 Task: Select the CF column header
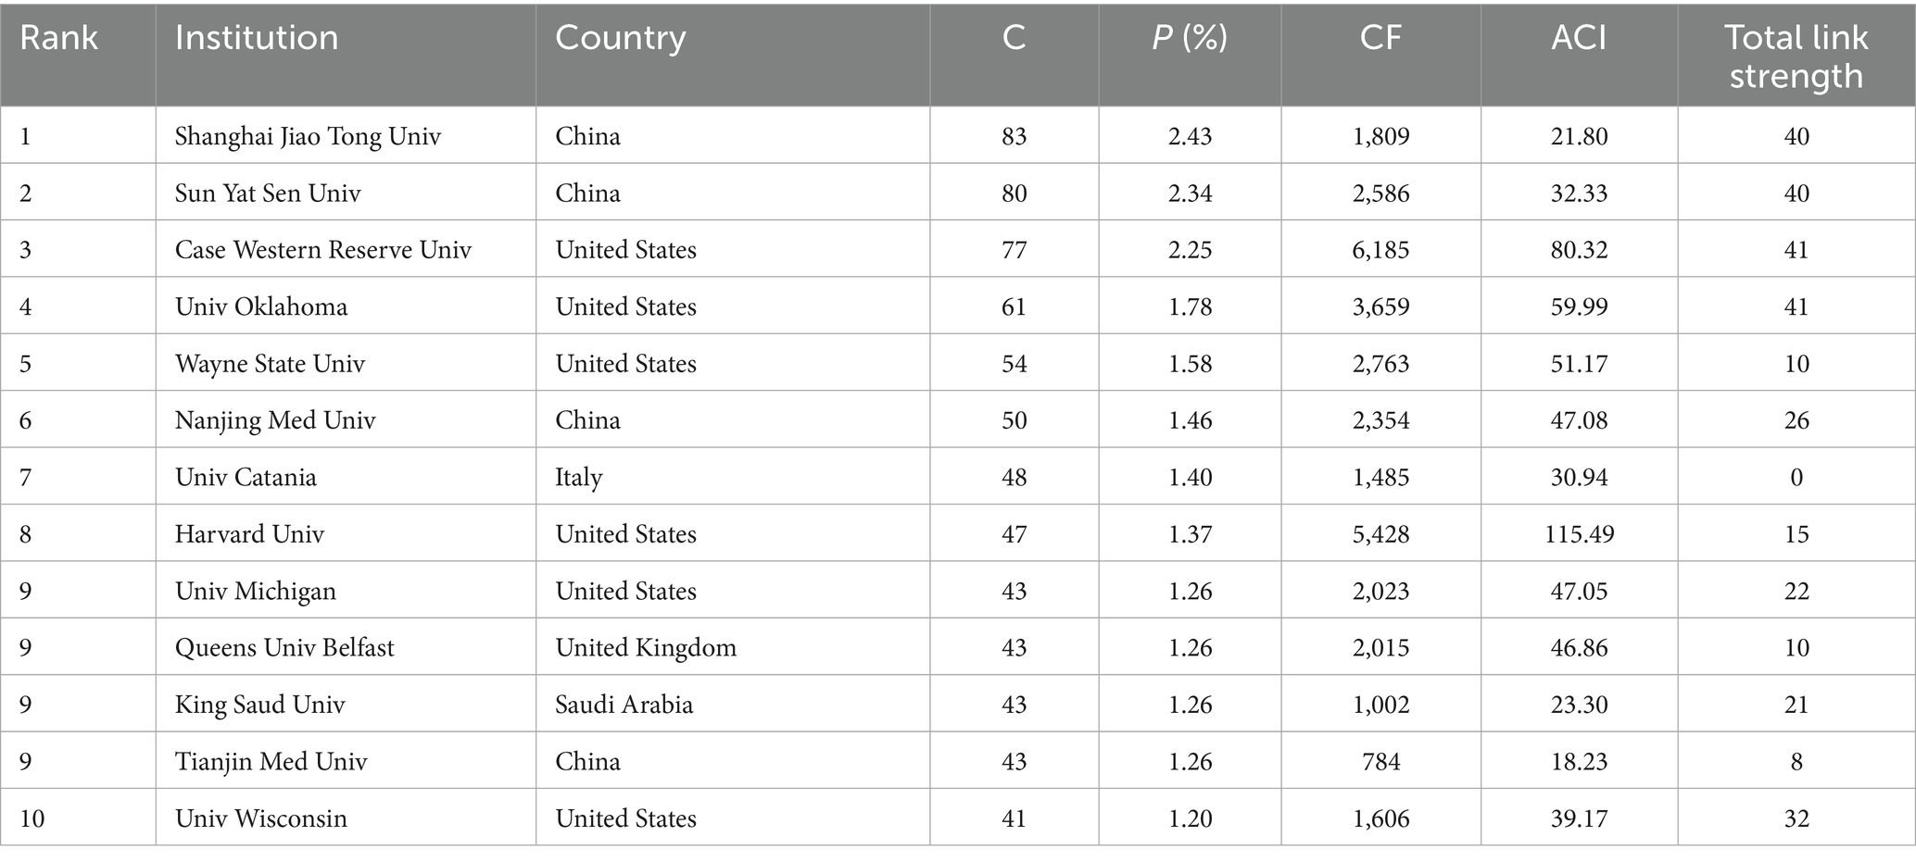[x=1380, y=38]
